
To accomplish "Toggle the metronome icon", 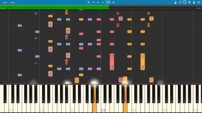I will click(x=175, y=2).
